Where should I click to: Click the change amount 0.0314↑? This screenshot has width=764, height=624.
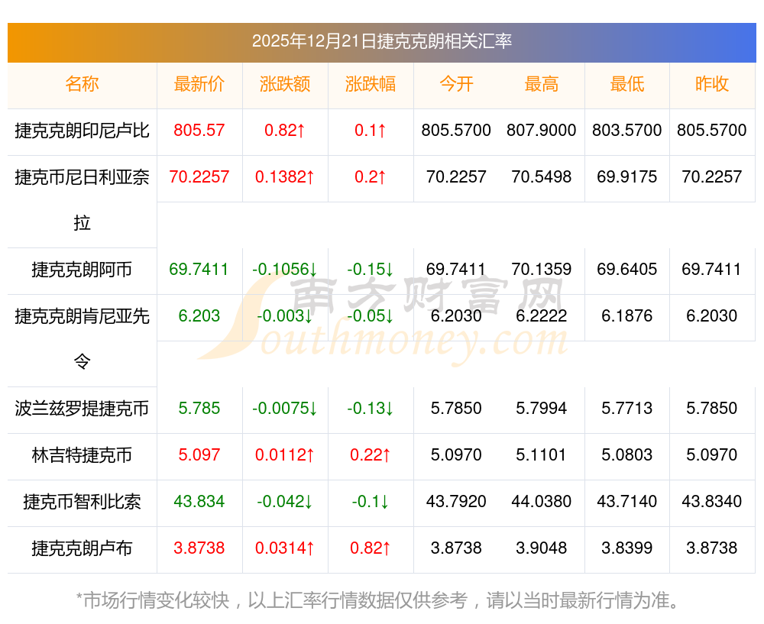point(285,548)
